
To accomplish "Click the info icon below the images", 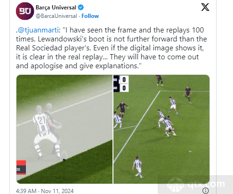I will (x=206, y=191).
